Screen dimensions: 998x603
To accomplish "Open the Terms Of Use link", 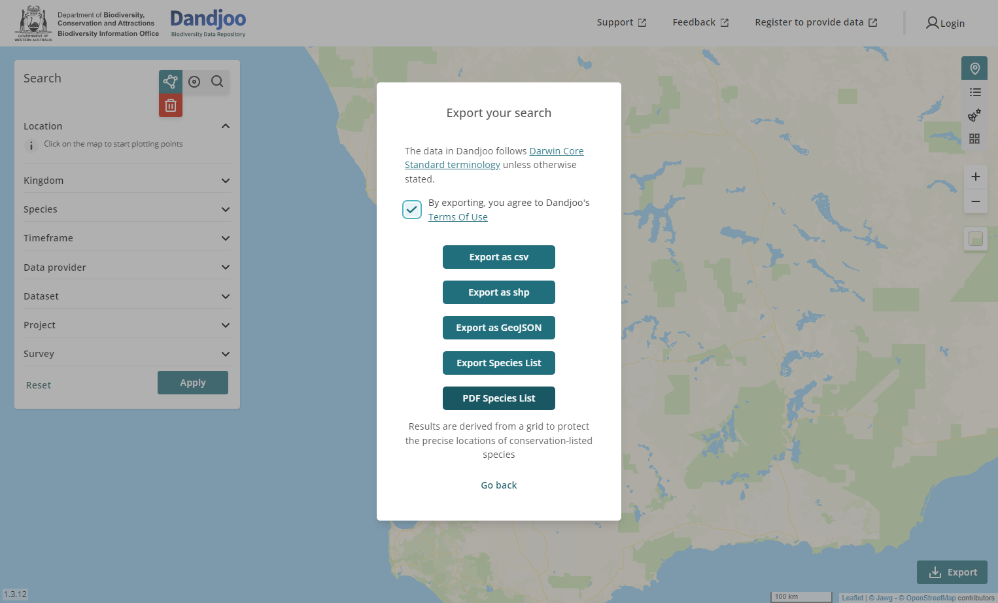I will [458, 217].
